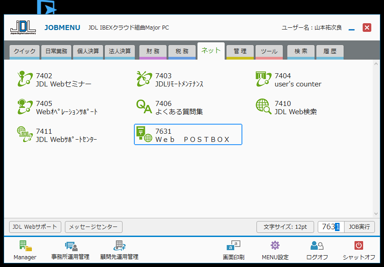
Task: Click the JOB実行 button
Action: pos(359,227)
